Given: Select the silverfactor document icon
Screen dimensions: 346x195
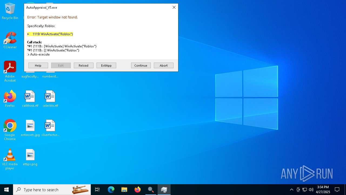Looking at the screenshot, I should point(50,128).
